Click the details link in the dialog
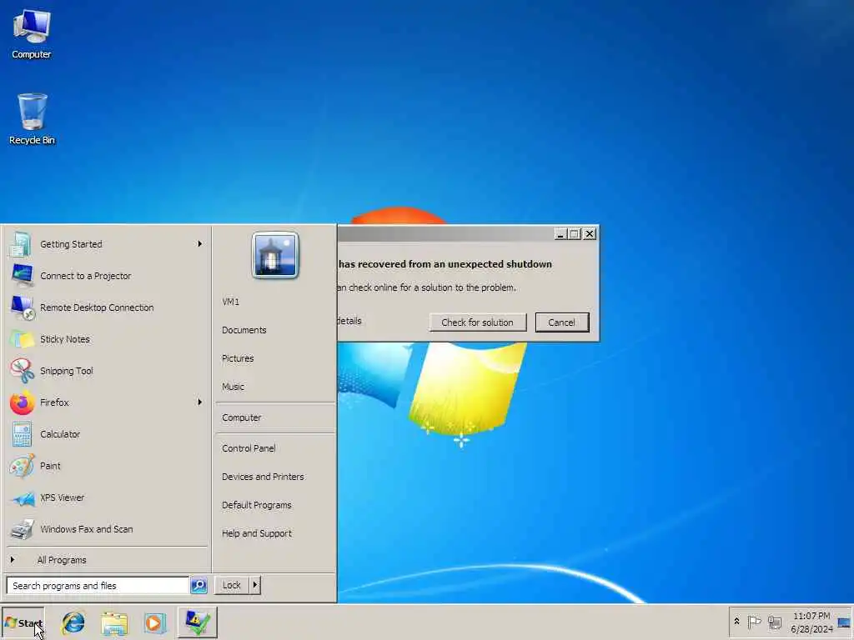 [x=349, y=321]
